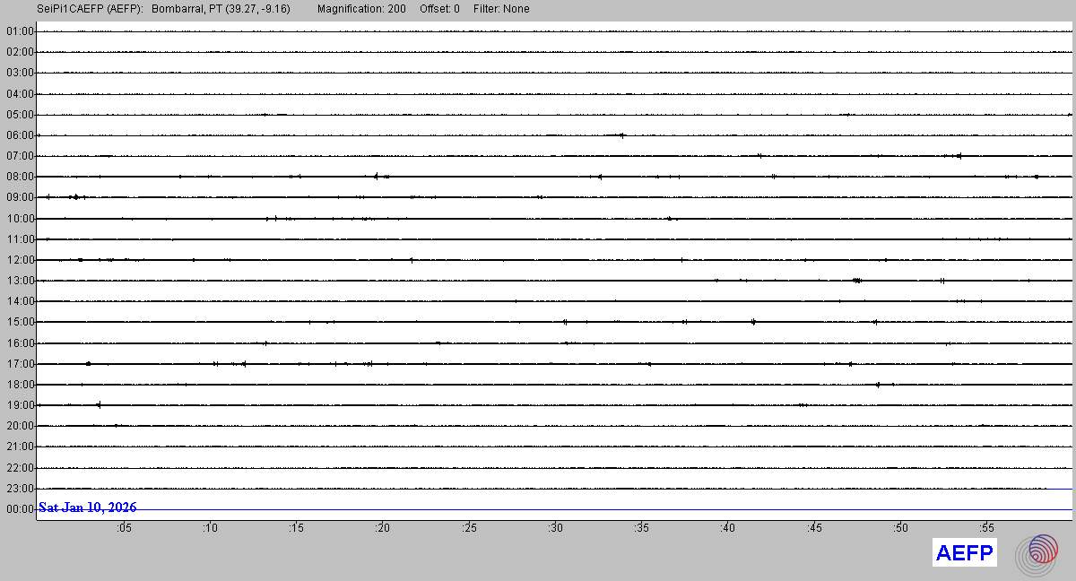
Task: Click the :05 minute axis marker
Action: pos(124,528)
